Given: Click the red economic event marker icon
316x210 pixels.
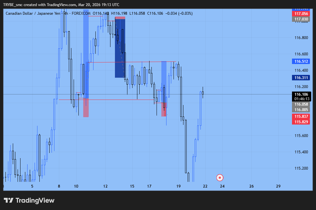Looking at the screenshot, I should click(220, 178).
